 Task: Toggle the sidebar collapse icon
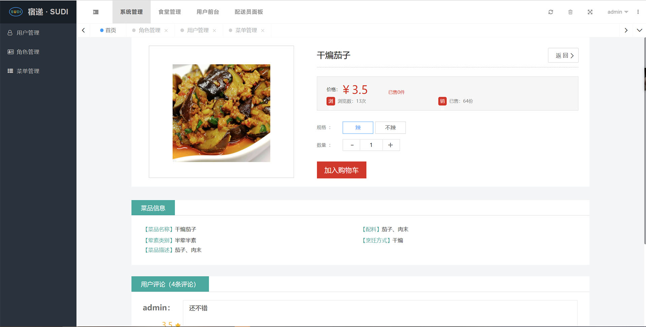[96, 12]
